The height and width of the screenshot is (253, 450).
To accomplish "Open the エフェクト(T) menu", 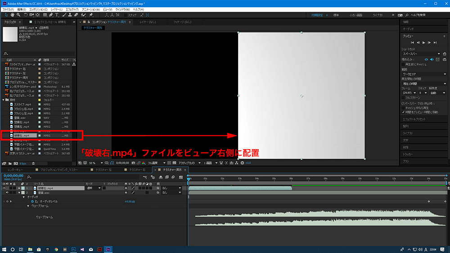I will click(x=72, y=9).
